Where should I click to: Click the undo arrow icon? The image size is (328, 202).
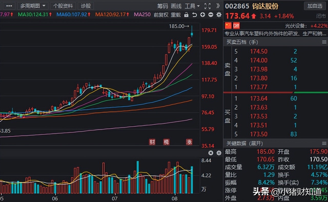(194, 15)
